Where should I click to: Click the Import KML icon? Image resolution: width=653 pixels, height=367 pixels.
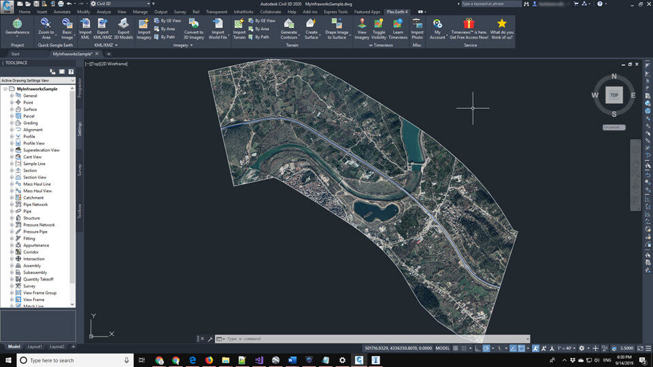coord(85,24)
